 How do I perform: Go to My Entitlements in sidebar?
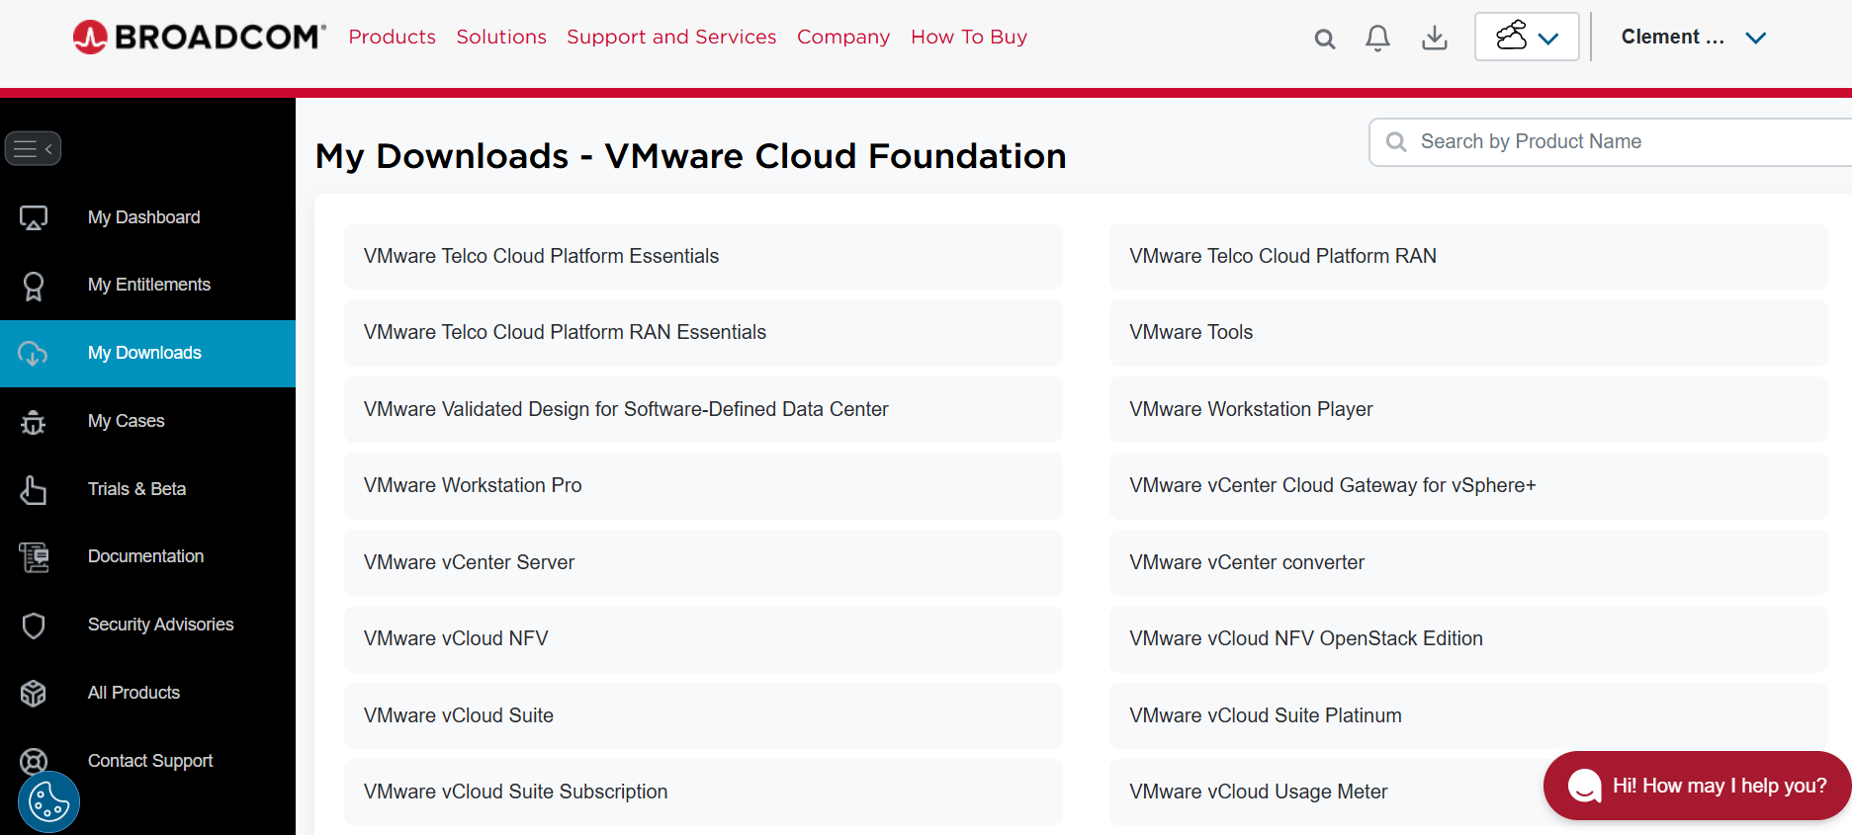point(148,285)
